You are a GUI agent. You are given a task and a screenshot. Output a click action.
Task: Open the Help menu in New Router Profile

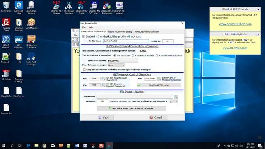[x=91, y=27]
